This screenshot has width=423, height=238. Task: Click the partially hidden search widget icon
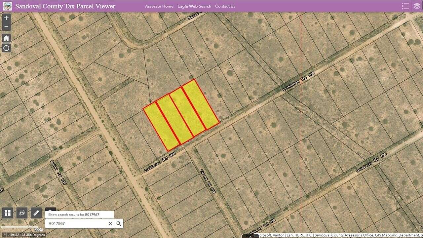51,209
